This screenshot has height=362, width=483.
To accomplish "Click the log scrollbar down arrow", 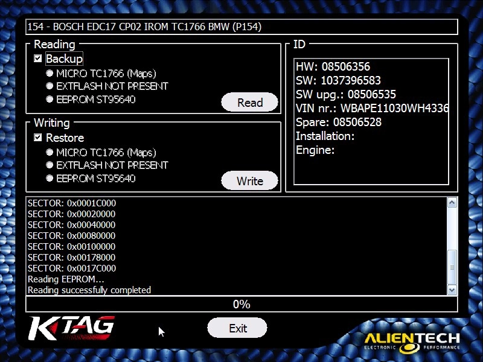I will point(452,290).
